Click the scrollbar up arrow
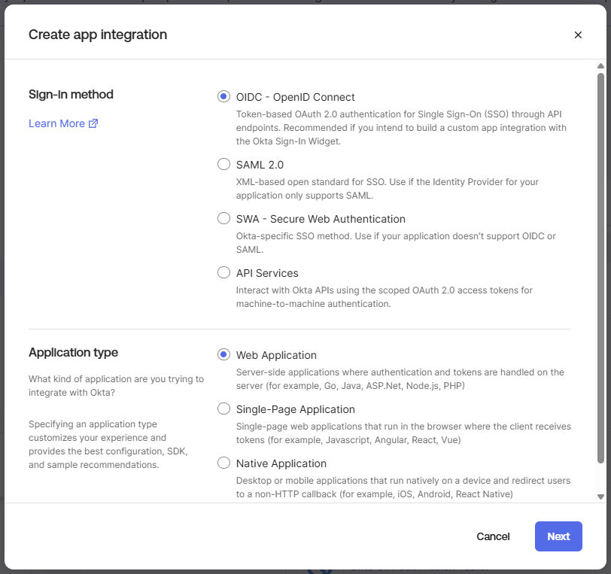 600,66
